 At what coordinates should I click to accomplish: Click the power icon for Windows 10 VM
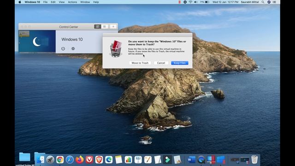click(63, 48)
